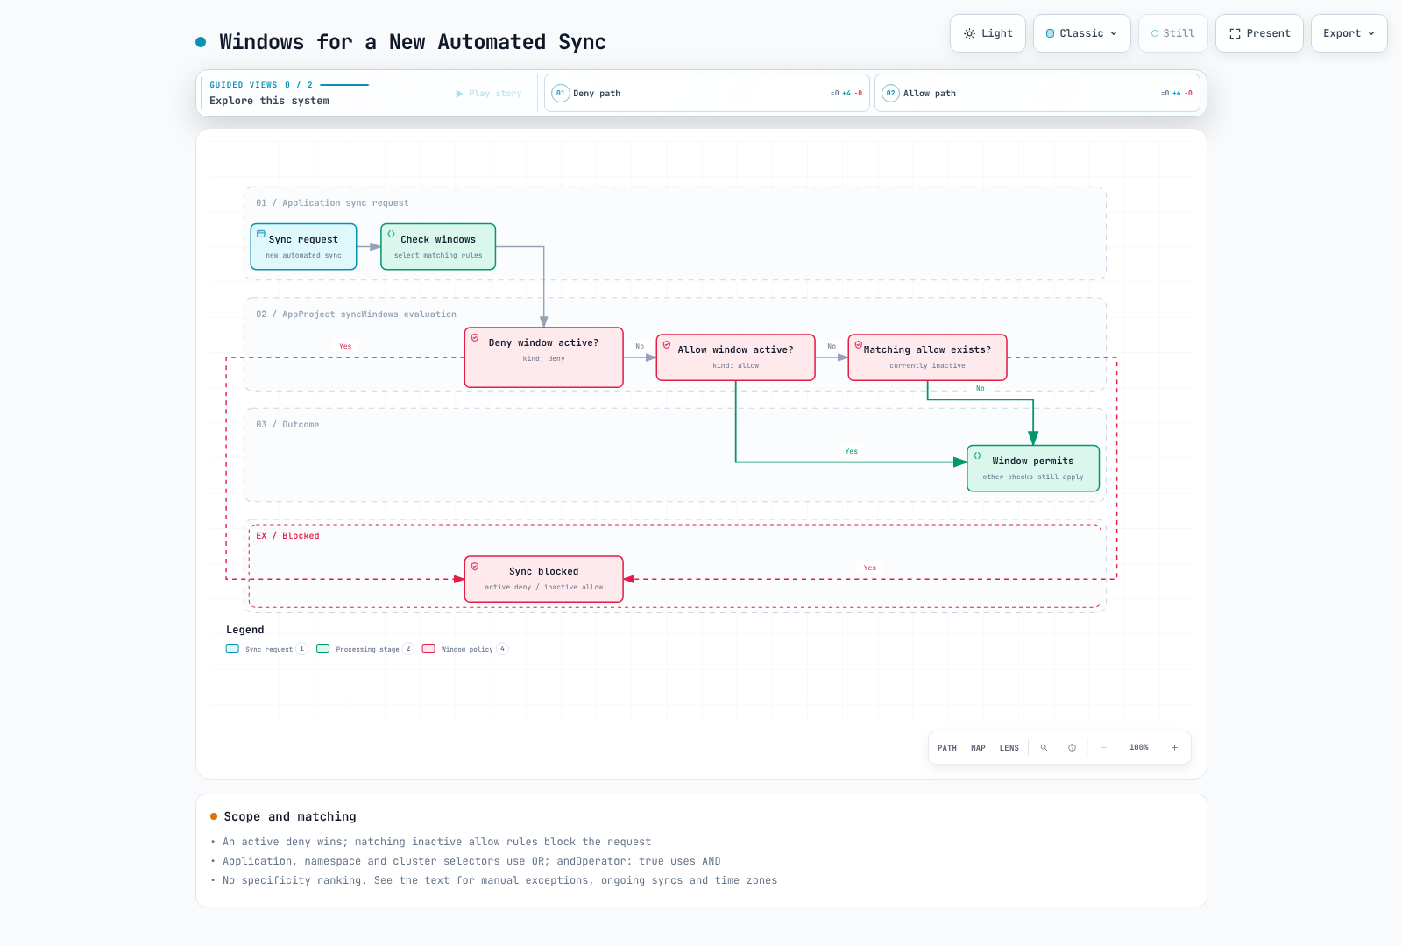The image size is (1402, 946).
Task: Click the shield icon on the Sync blocked node
Action: [475, 566]
